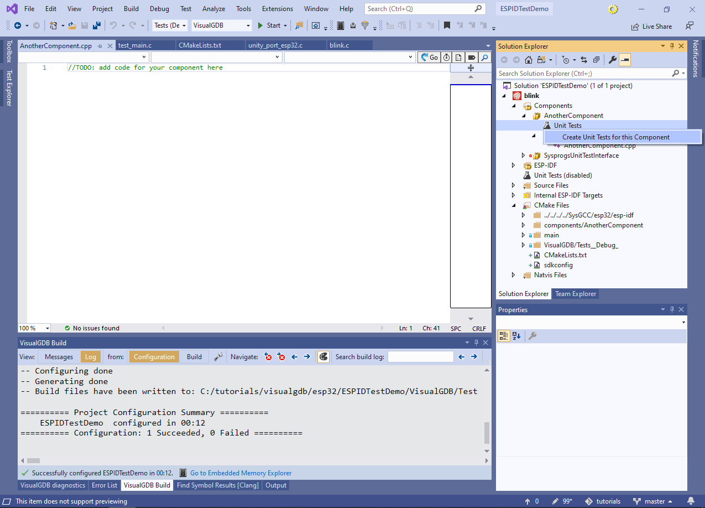Follow the Go to Embedded Memory Explorer link
Image resolution: width=705 pixels, height=508 pixels.
tap(241, 473)
